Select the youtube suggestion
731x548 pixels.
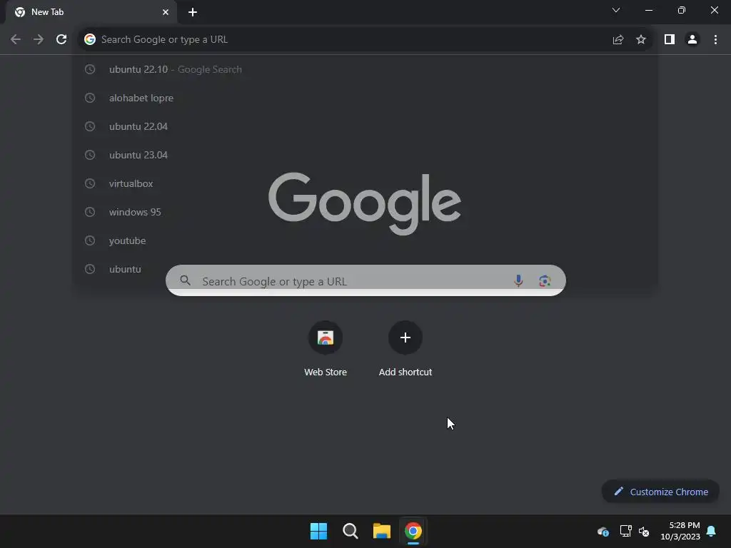pyautogui.click(x=365, y=240)
